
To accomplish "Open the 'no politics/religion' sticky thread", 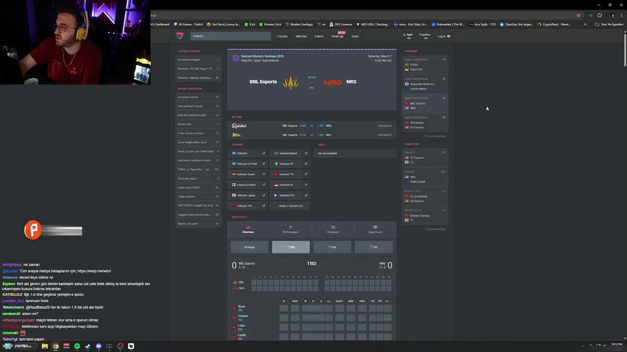I will (x=198, y=60).
